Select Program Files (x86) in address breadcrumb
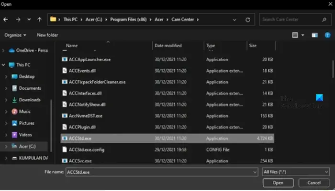This screenshot has height=191, width=335. pos(128,20)
